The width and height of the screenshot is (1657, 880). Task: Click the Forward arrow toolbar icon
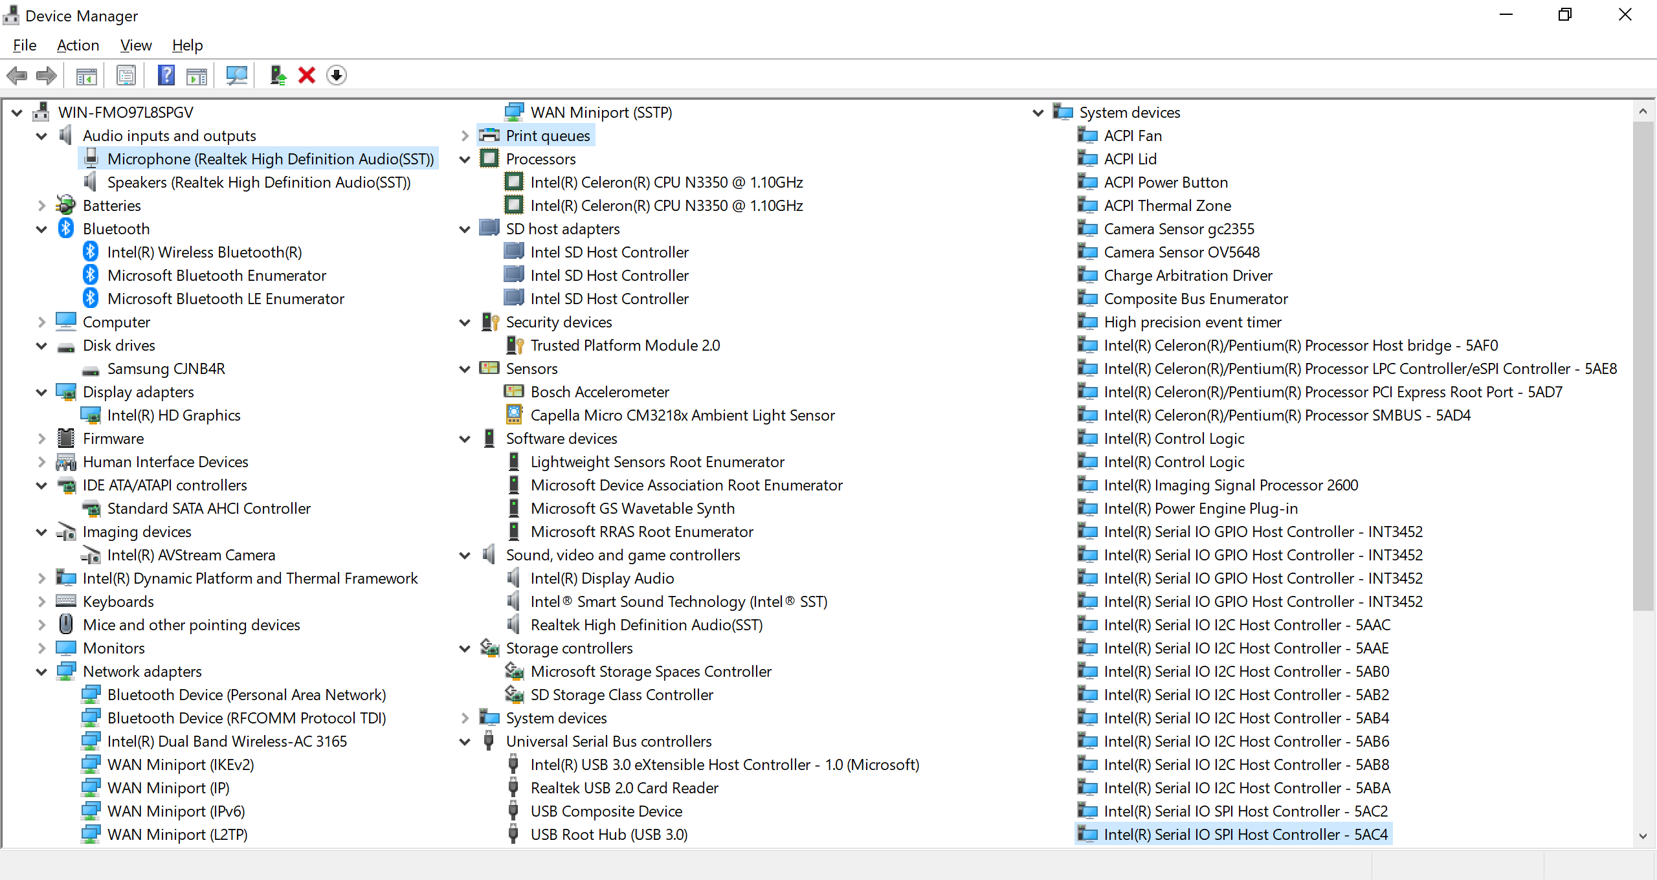(47, 76)
